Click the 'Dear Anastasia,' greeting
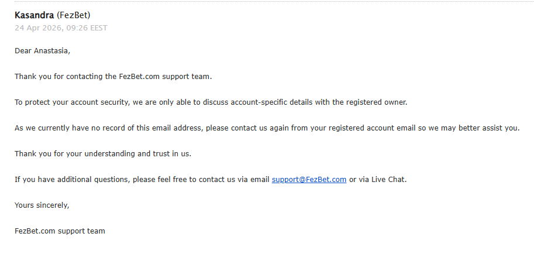Viewport: 534px width, 254px height. [x=42, y=51]
